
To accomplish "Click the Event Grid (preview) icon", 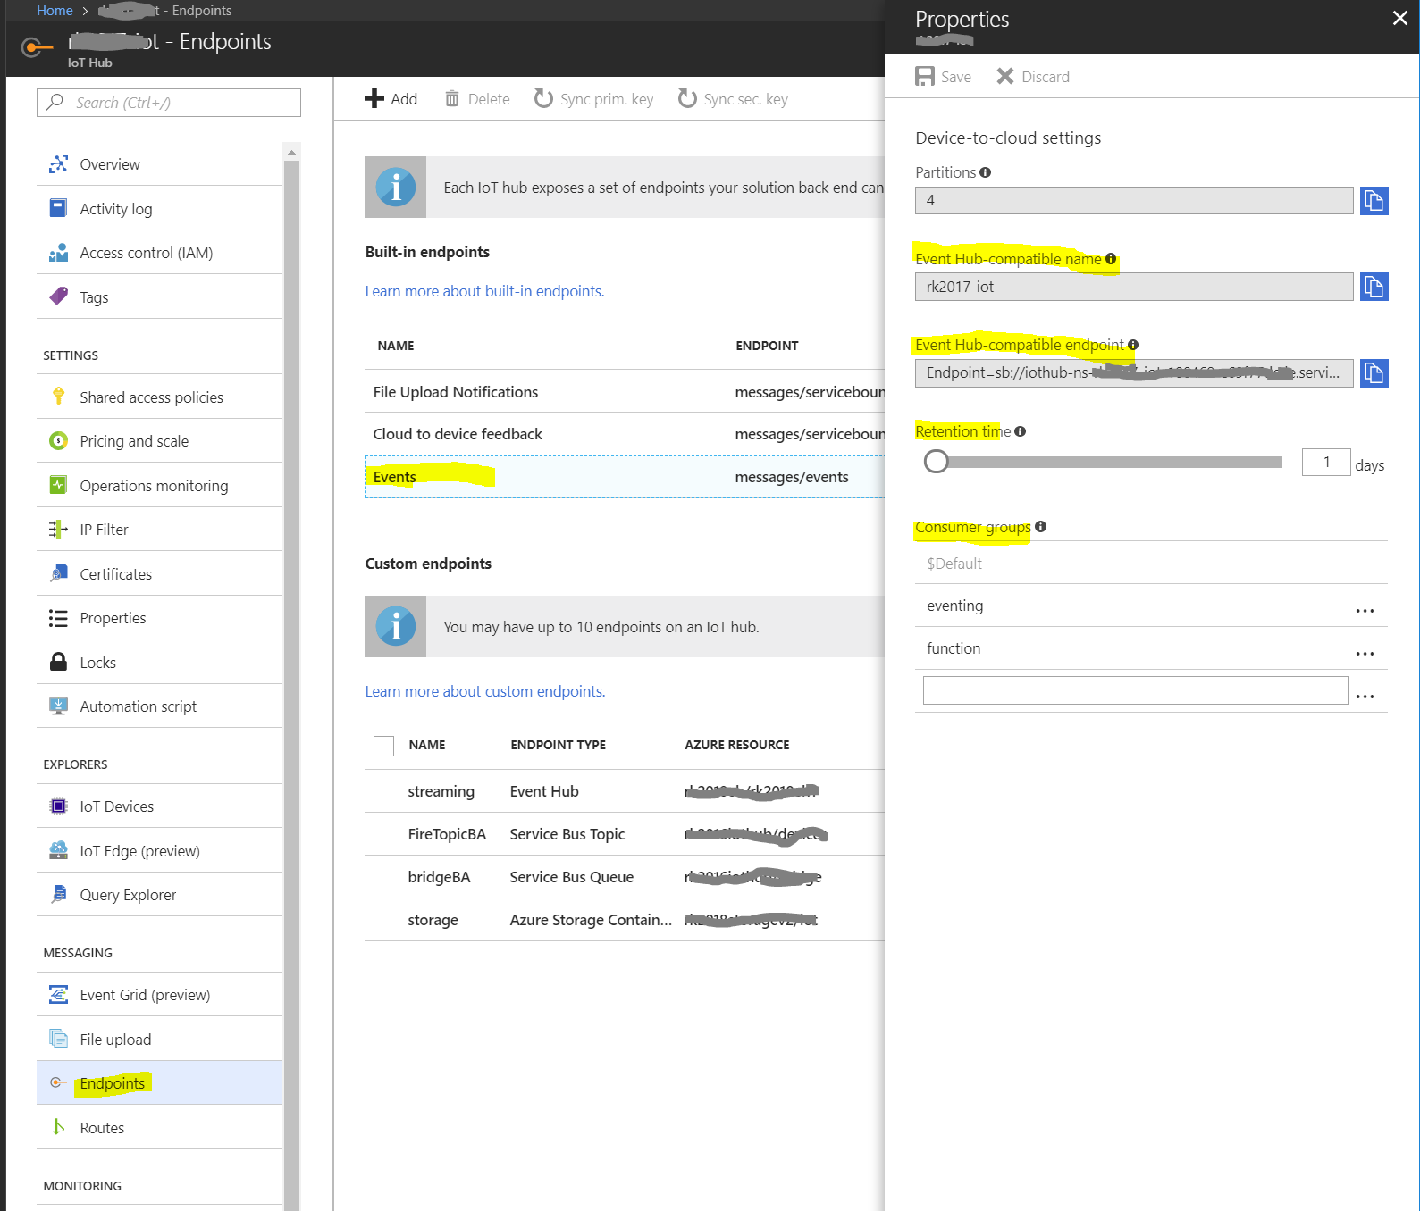I will coord(58,994).
